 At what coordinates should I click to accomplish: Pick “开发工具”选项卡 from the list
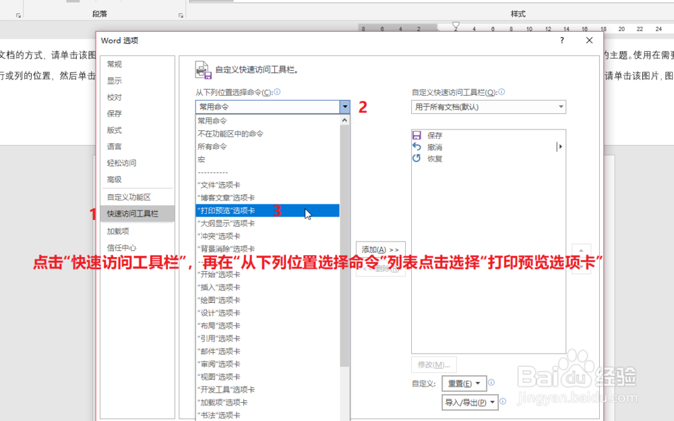268,389
